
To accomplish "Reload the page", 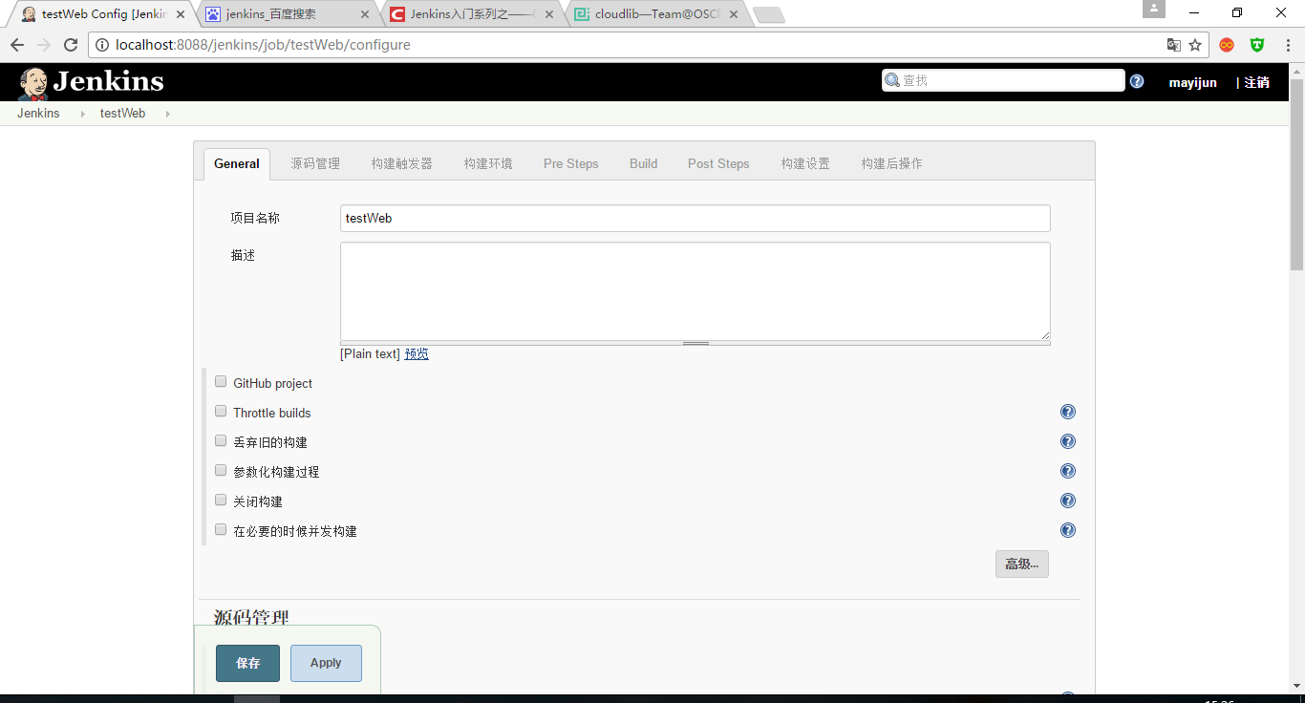I will (71, 45).
